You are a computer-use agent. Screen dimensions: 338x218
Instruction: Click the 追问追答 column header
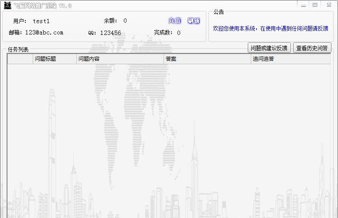(290, 59)
